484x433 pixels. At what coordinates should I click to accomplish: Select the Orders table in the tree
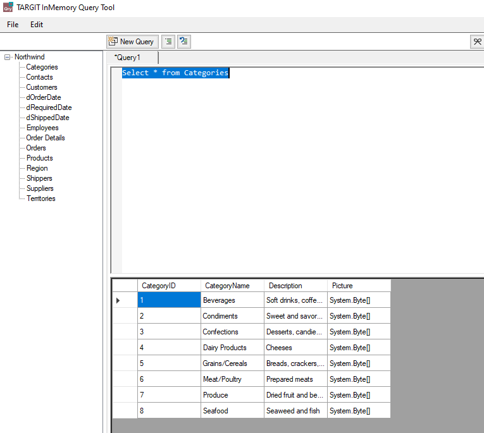36,148
